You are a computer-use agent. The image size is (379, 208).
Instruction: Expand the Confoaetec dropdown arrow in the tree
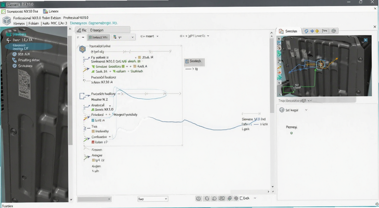[x=110, y=137]
